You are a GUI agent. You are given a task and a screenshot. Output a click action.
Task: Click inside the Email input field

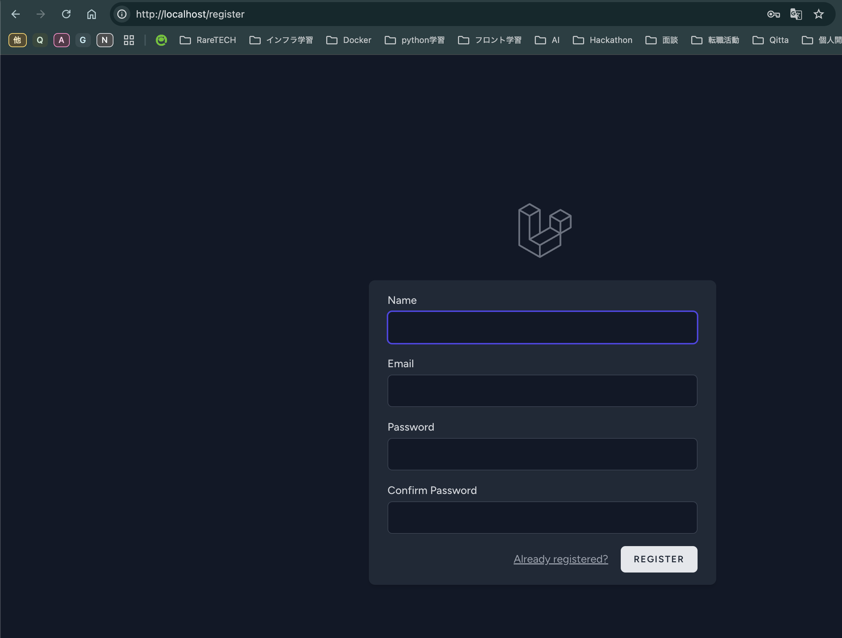(x=542, y=391)
